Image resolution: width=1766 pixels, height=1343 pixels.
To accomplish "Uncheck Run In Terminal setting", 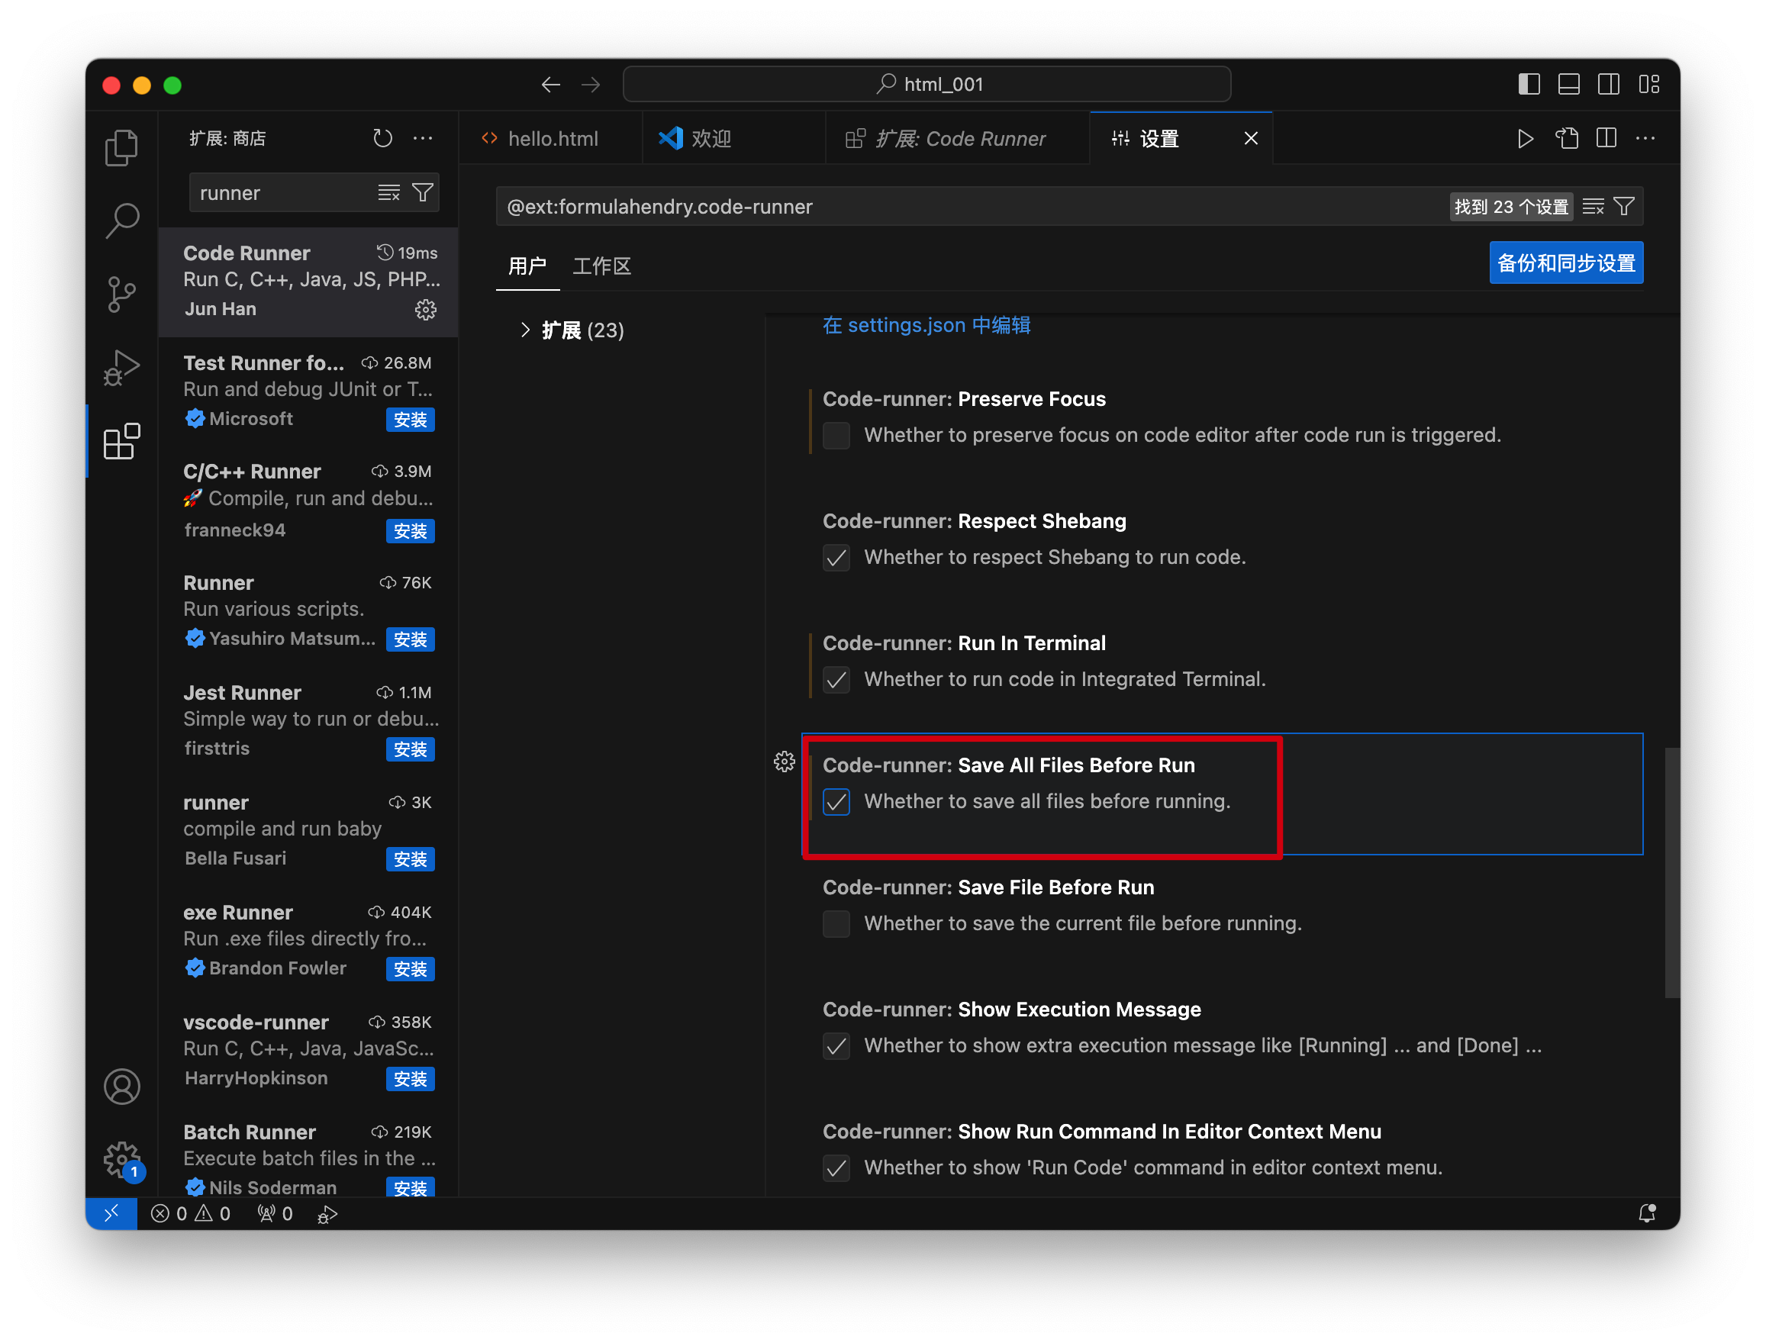I will (836, 681).
